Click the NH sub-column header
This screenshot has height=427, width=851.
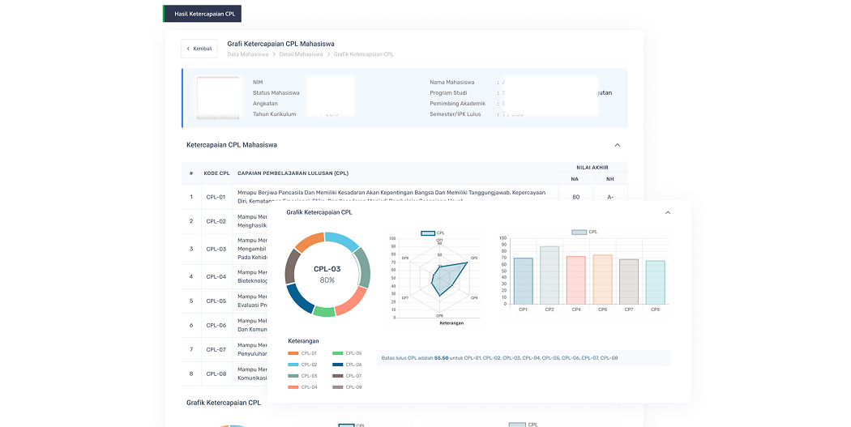pyautogui.click(x=610, y=179)
